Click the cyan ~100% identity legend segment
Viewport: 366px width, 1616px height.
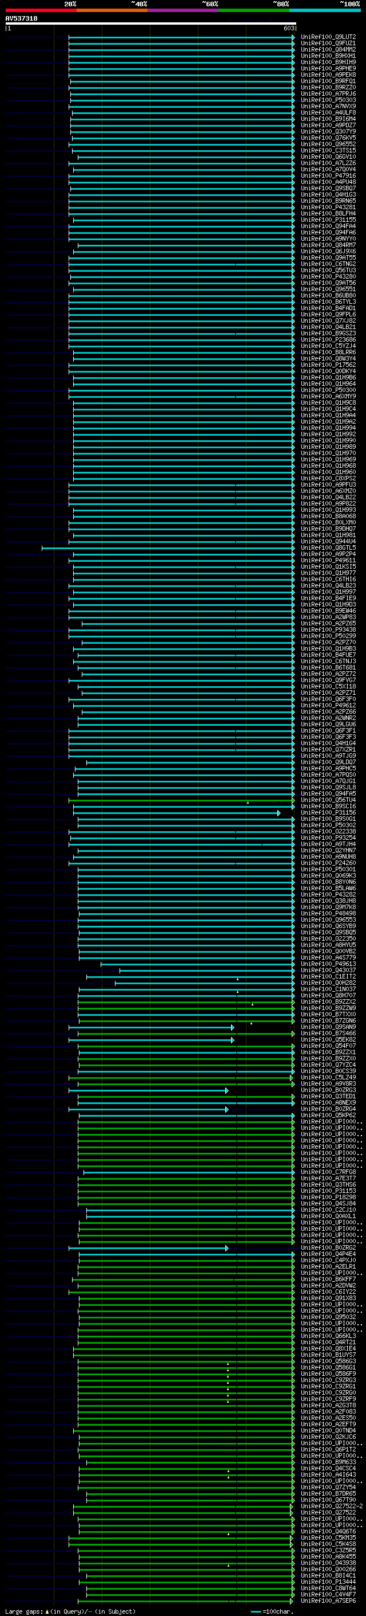(x=325, y=10)
